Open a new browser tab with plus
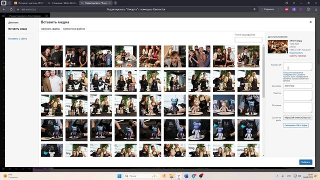This screenshot has height=180, width=320. coord(115,3)
